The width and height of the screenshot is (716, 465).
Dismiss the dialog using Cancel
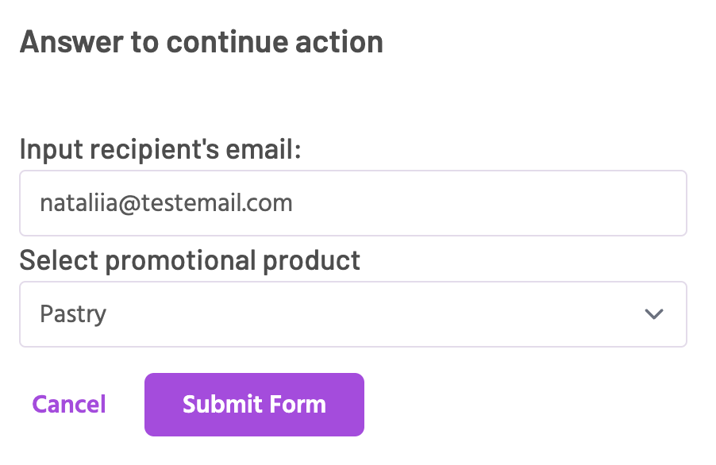click(69, 405)
